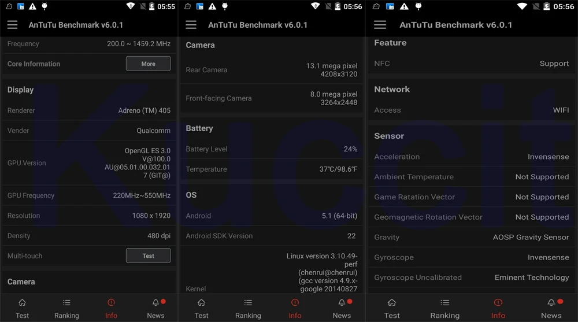This screenshot has height=322, width=578.
Task: Tap Test home icon in middle screen
Action: point(201,303)
